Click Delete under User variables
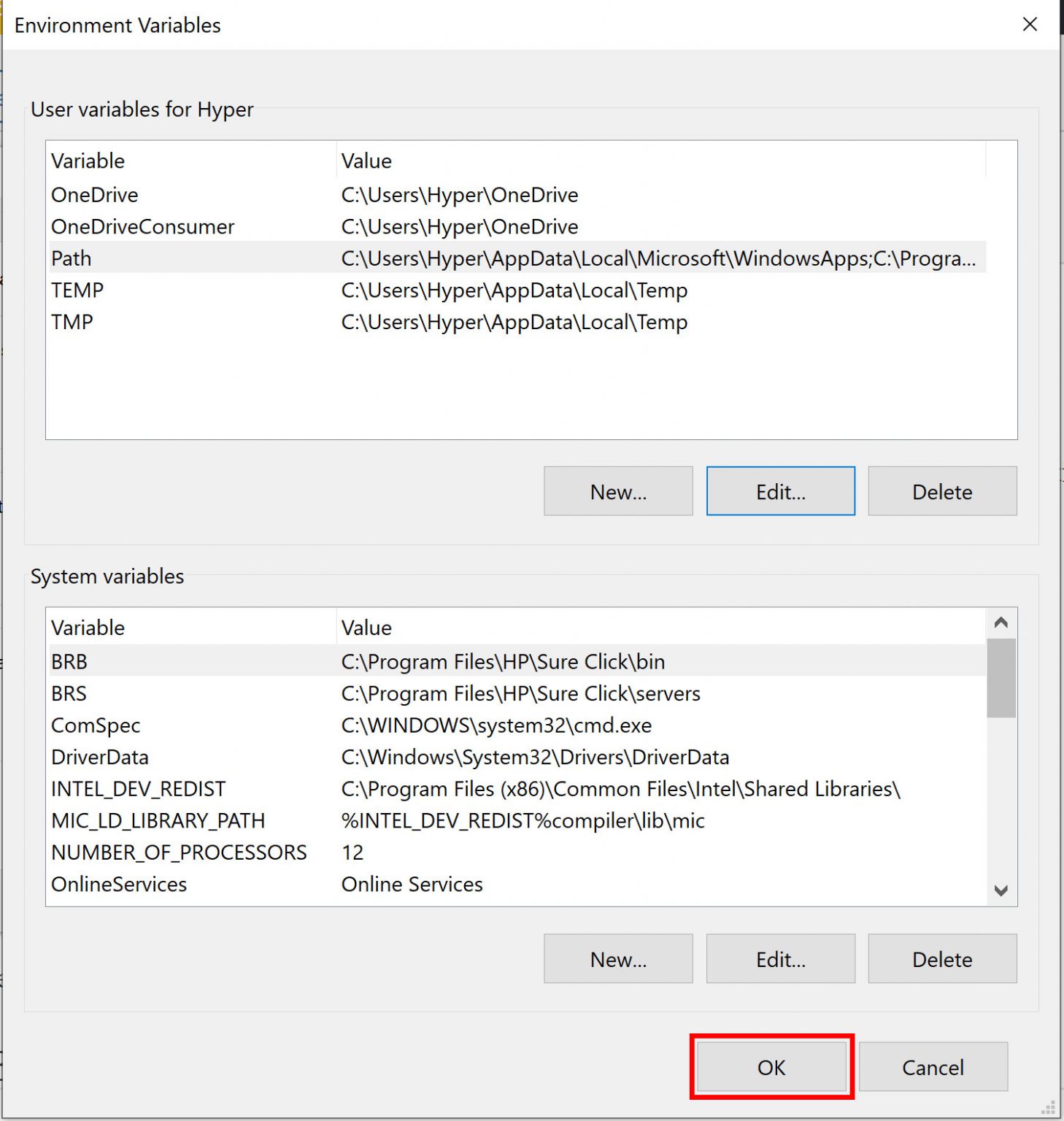The height and width of the screenshot is (1121, 1064). (942, 491)
